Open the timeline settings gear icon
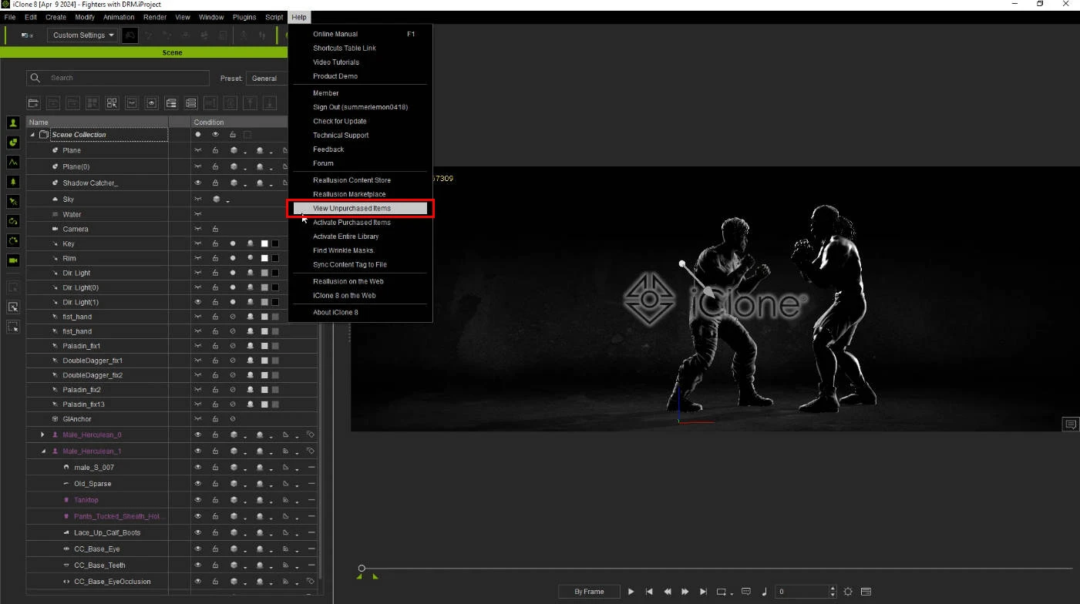The image size is (1080, 604). (x=848, y=592)
